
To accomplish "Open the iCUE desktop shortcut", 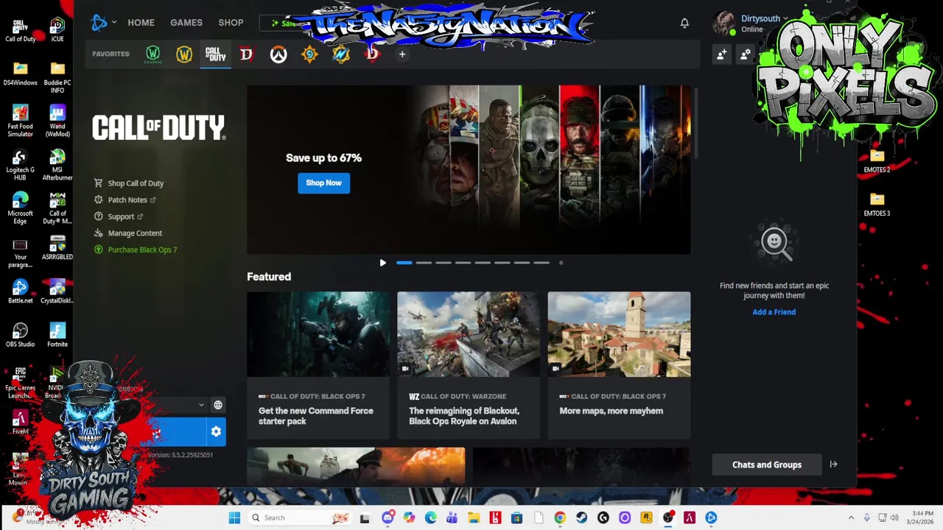I will click(x=57, y=30).
